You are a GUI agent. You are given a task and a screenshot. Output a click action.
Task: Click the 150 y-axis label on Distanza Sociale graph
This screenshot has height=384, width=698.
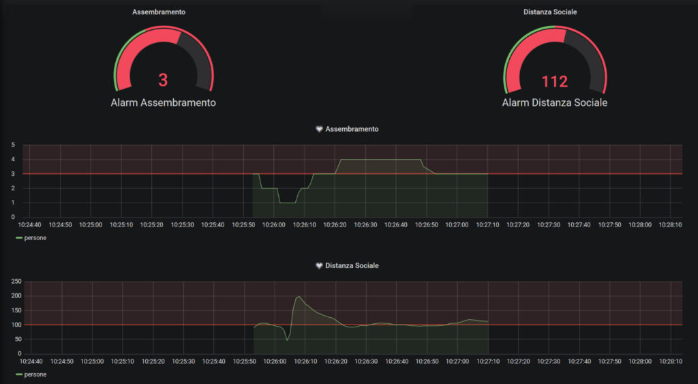pos(16,310)
